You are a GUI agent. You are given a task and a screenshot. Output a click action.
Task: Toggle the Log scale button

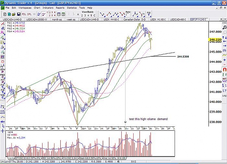[224, 96]
